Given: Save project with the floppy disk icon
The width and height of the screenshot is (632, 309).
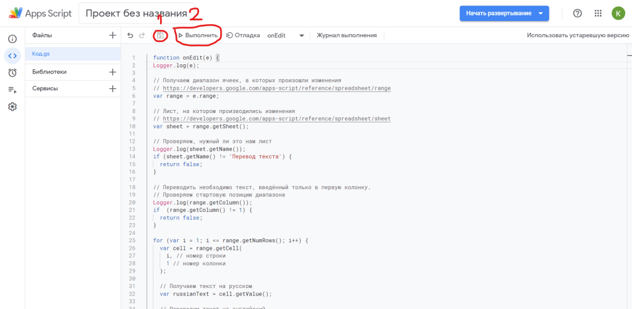Looking at the screenshot, I should click(160, 36).
